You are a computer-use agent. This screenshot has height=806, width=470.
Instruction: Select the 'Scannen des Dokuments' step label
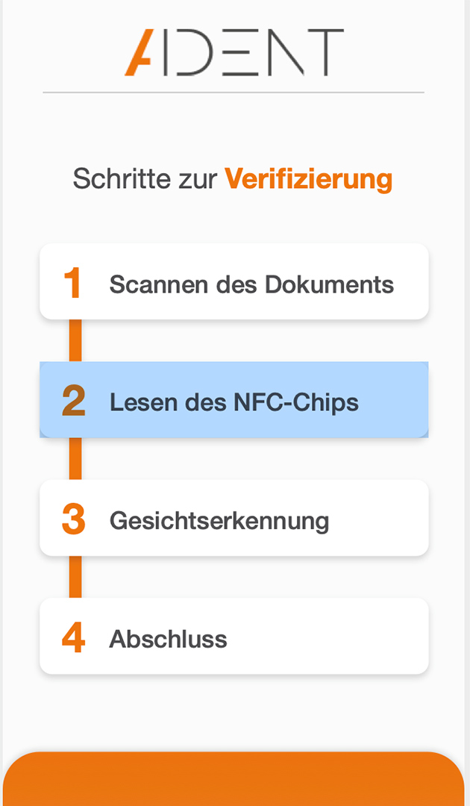251,284
